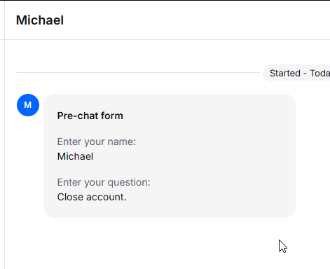The width and height of the screenshot is (330, 269).
Task: Select the Pre-chat form heading
Action: click(x=90, y=116)
